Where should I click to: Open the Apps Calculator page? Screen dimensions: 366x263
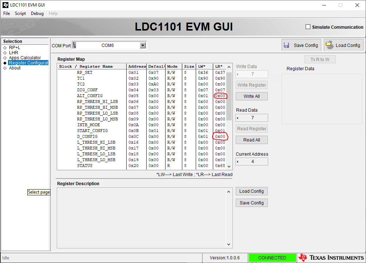point(25,57)
